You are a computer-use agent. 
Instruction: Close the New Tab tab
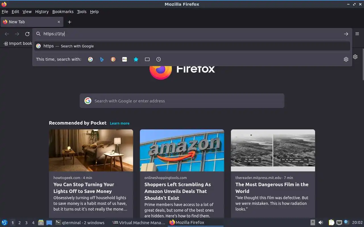tap(59, 22)
